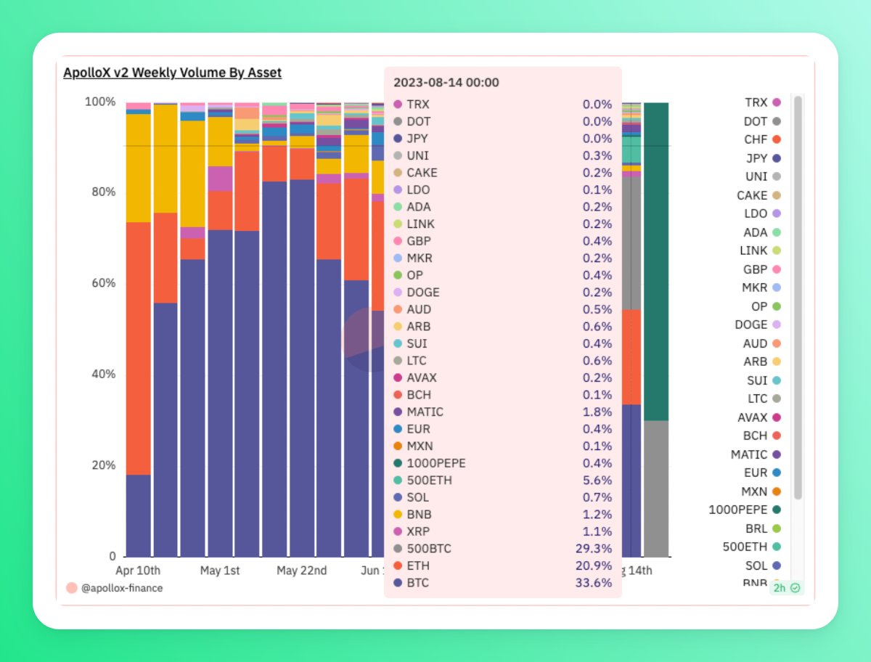The width and height of the screenshot is (871, 662).
Task: Click the May 22nd x-axis label
Action: click(302, 571)
